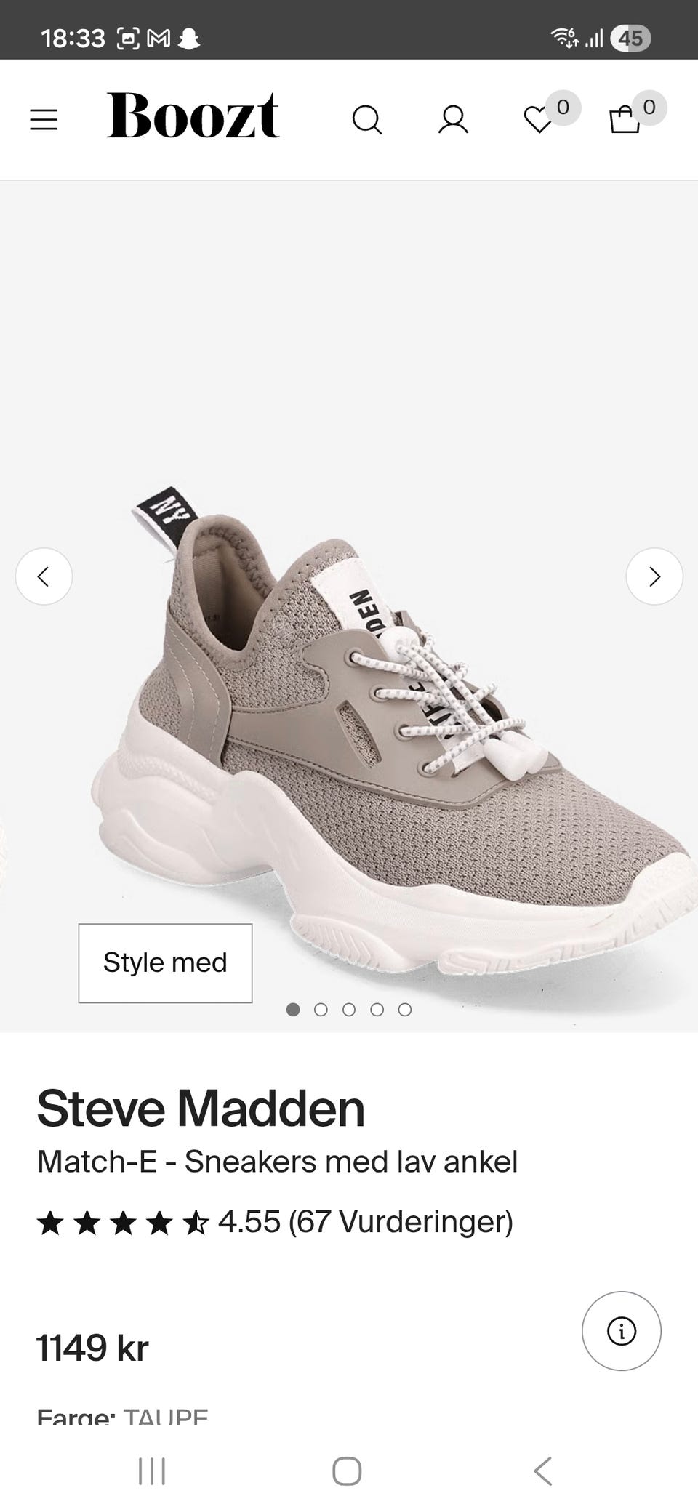Image resolution: width=698 pixels, height=1512 pixels.
Task: Select the fifth carousel dot
Action: [x=405, y=1009]
